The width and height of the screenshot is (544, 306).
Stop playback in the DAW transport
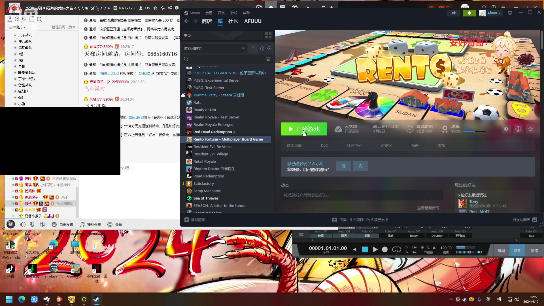365,249
